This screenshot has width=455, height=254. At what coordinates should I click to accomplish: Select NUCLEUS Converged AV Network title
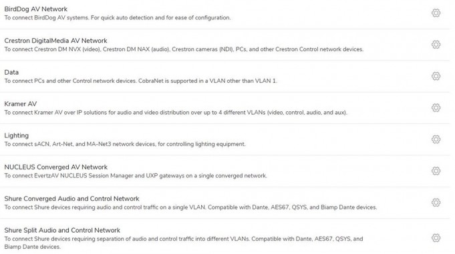tap(55, 167)
